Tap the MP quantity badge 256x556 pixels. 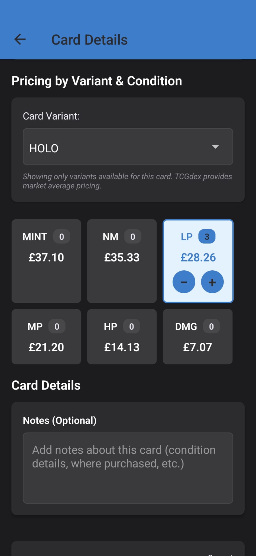pyautogui.click(x=57, y=326)
